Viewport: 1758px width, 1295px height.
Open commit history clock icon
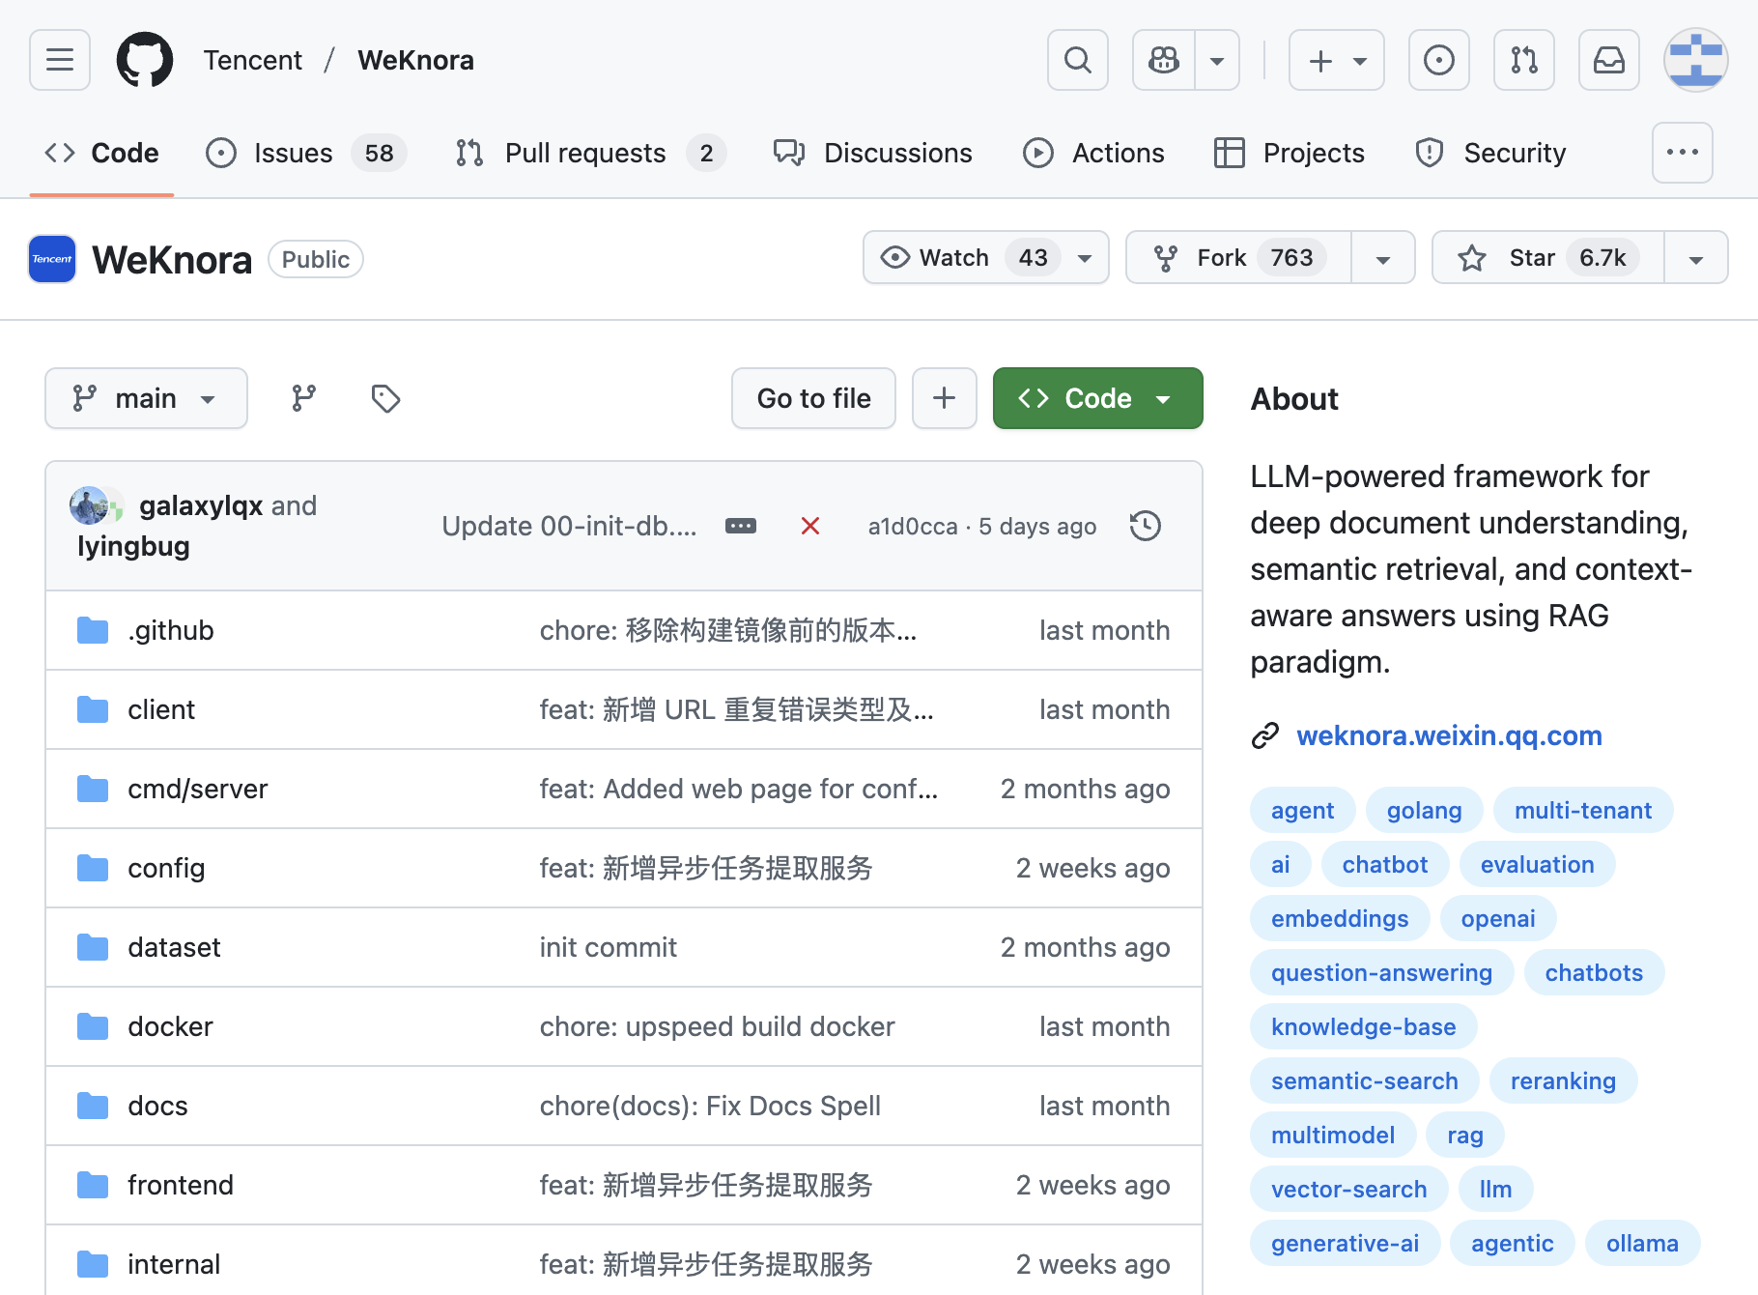pos(1145,526)
